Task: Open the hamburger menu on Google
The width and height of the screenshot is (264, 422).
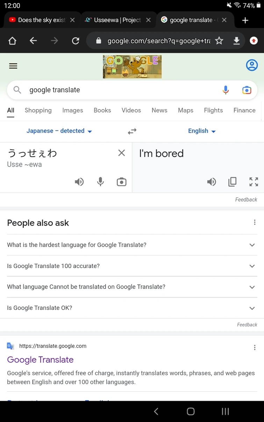Action: [x=13, y=66]
